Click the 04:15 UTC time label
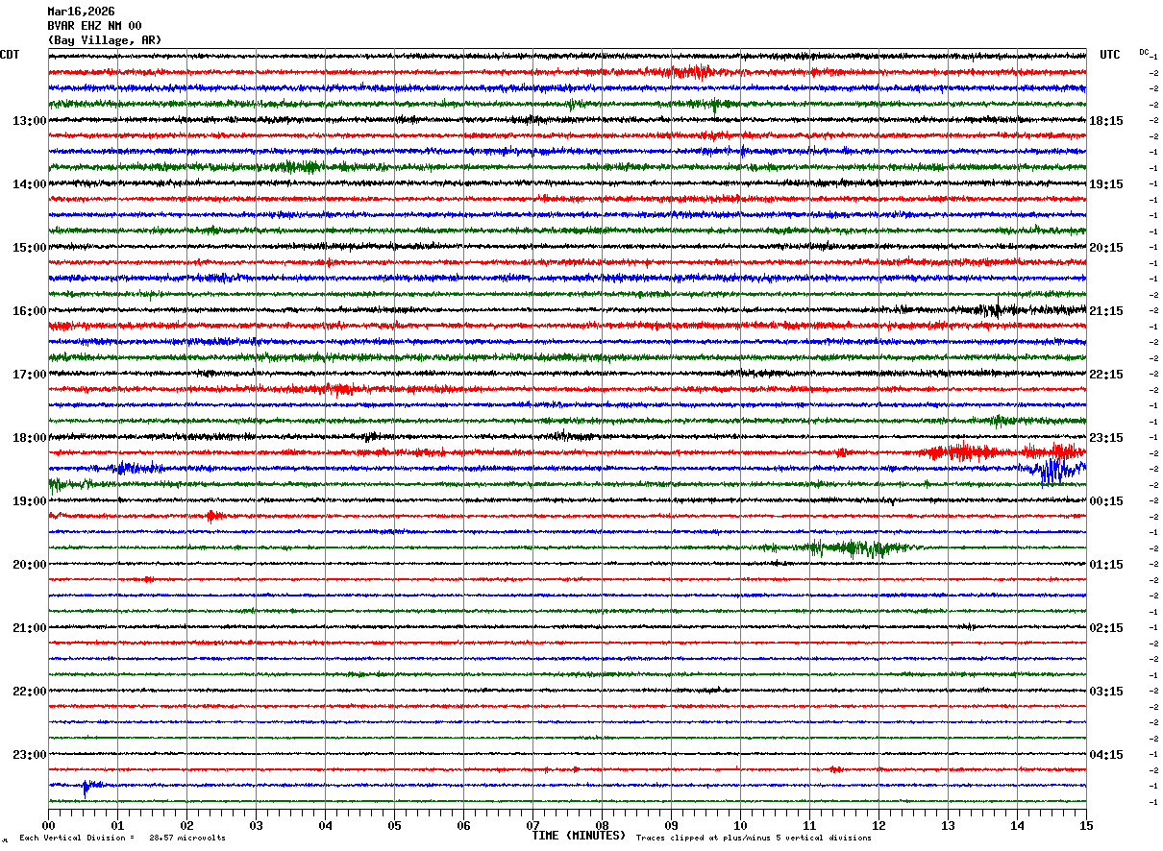1163x851 pixels. pyautogui.click(x=1107, y=755)
